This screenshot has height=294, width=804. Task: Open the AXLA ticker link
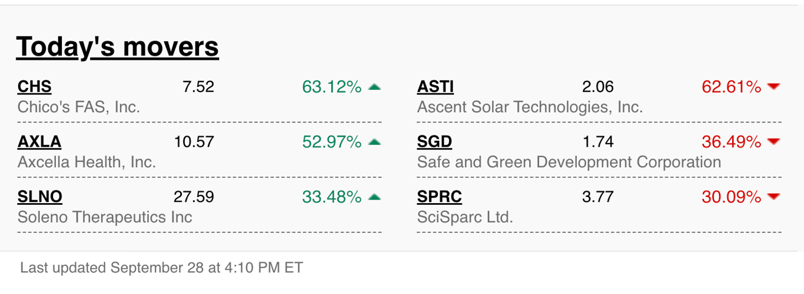(39, 141)
